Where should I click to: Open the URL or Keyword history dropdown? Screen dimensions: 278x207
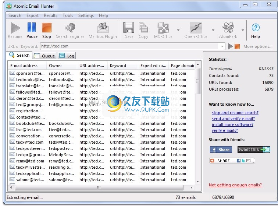(x=222, y=46)
